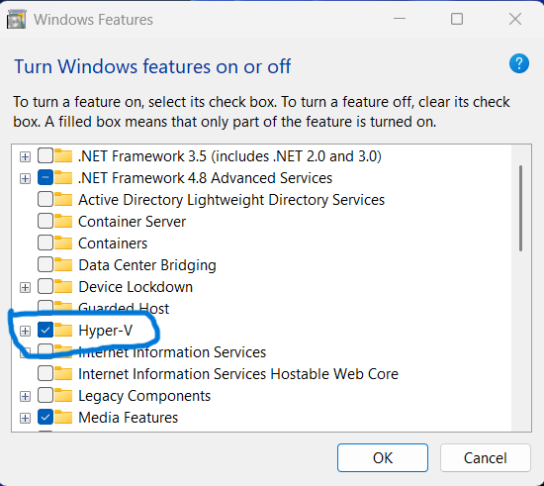Expand the Media Features node
Image resolution: width=544 pixels, height=486 pixels.
click(x=25, y=419)
